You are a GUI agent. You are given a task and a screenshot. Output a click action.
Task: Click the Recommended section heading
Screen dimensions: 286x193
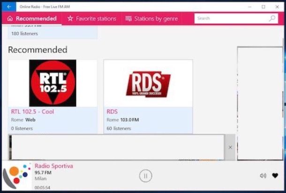tap(38, 50)
